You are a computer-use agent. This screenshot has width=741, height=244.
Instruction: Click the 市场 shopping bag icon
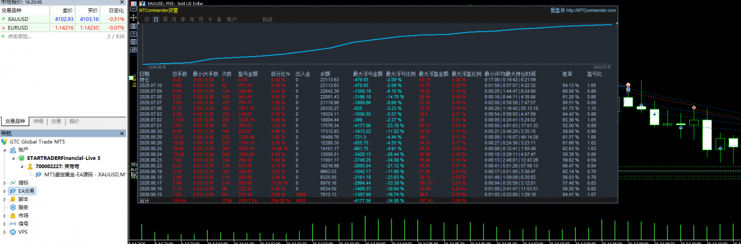click(x=13, y=215)
